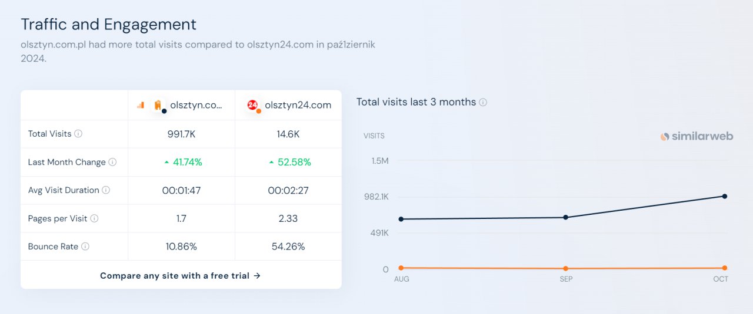Click the dark blue AUG data point
753x314 pixels.
click(401, 219)
